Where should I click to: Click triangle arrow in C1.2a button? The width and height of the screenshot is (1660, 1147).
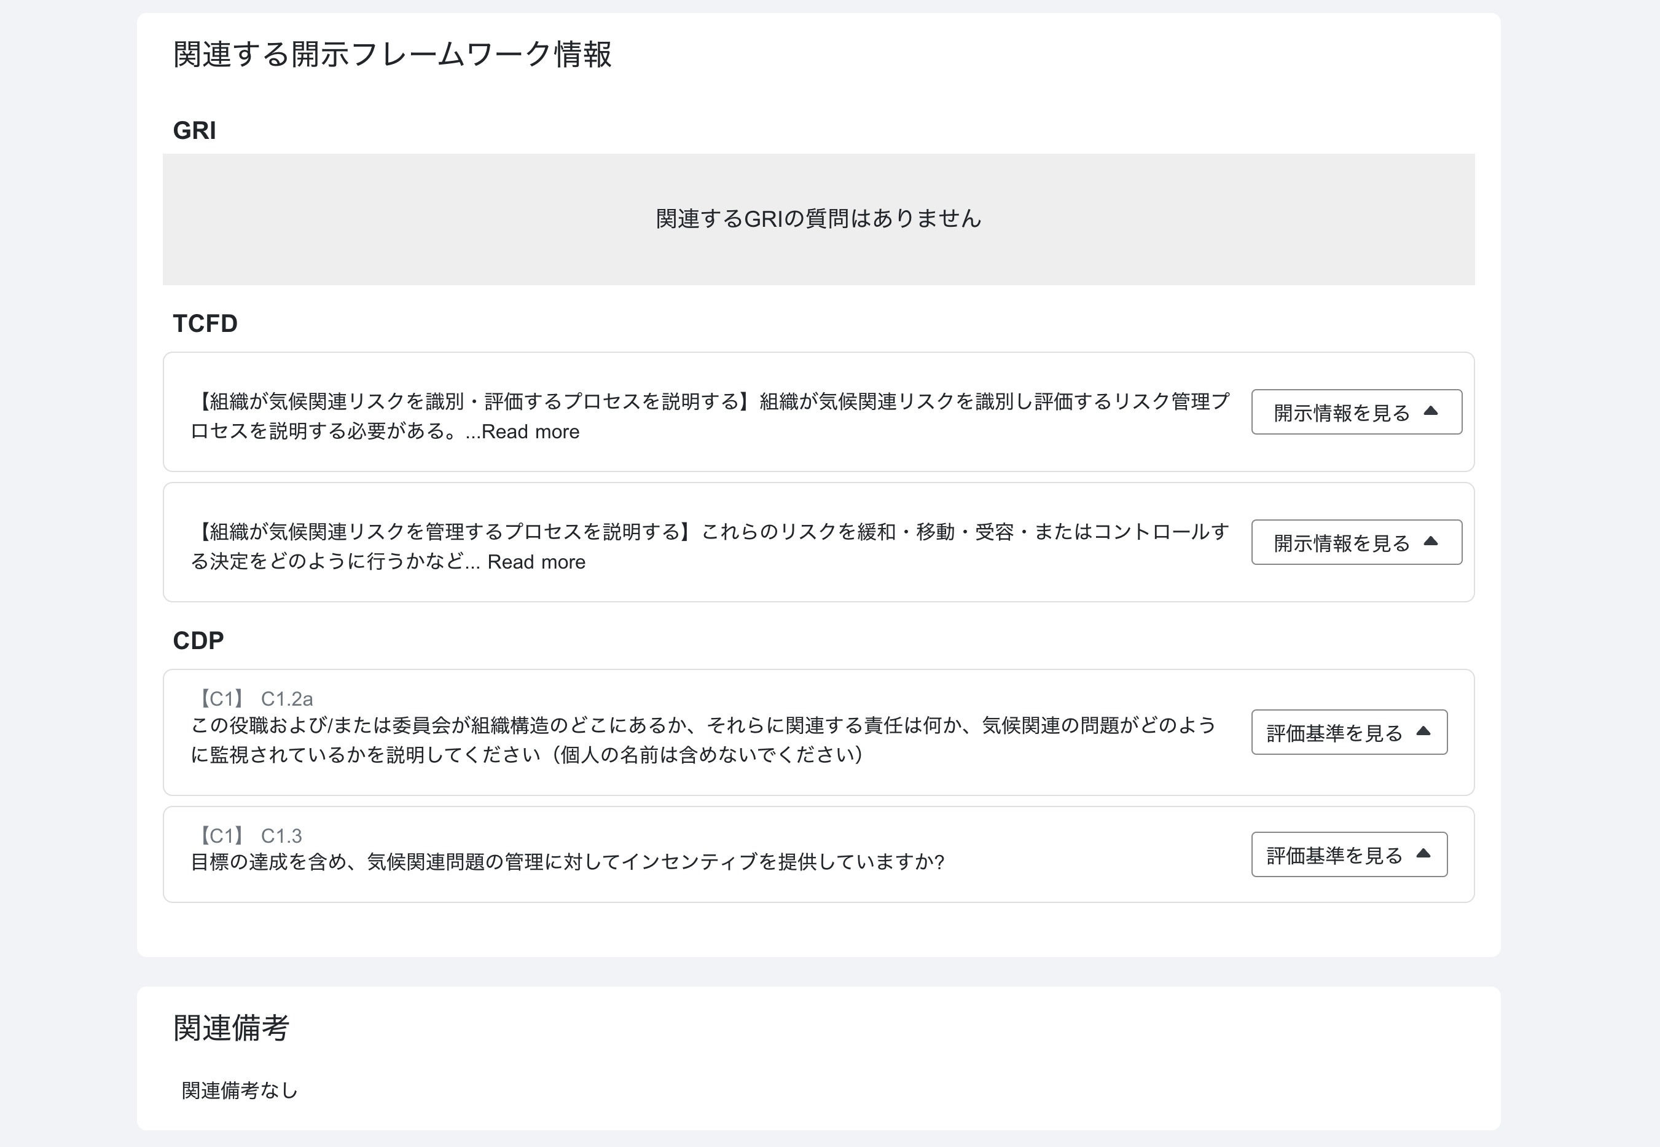1423,731
